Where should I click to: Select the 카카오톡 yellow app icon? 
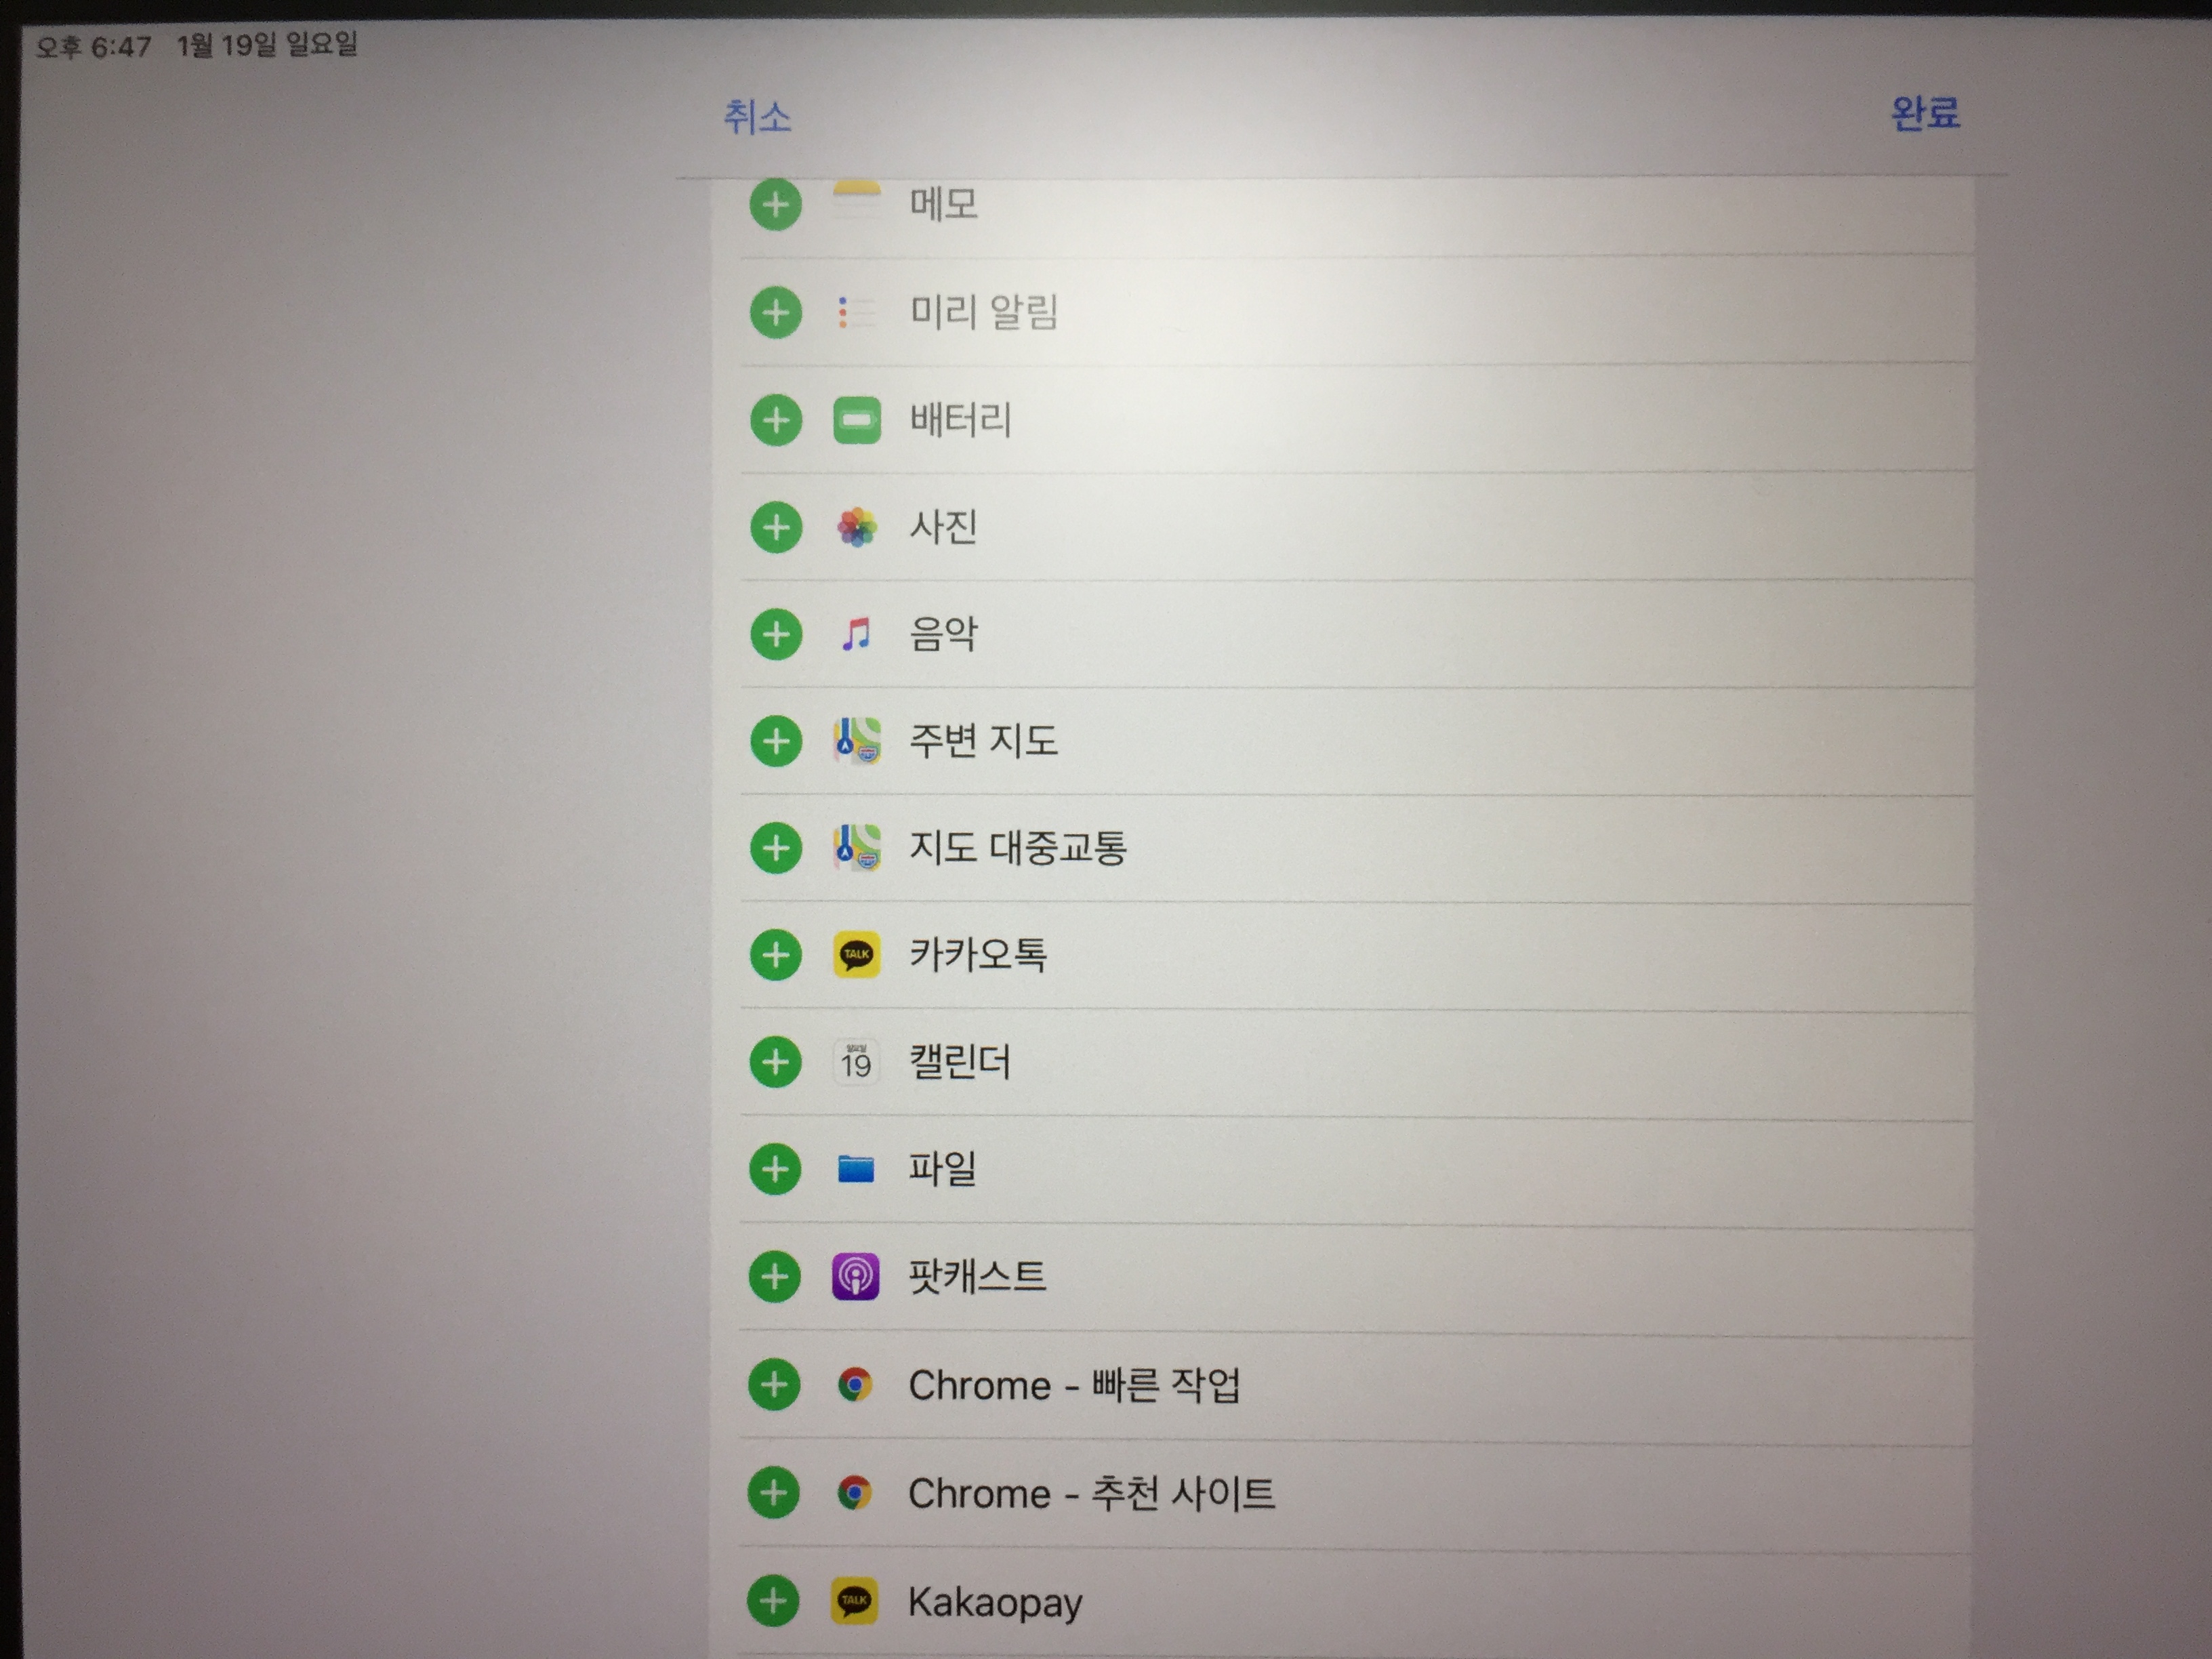(x=856, y=955)
